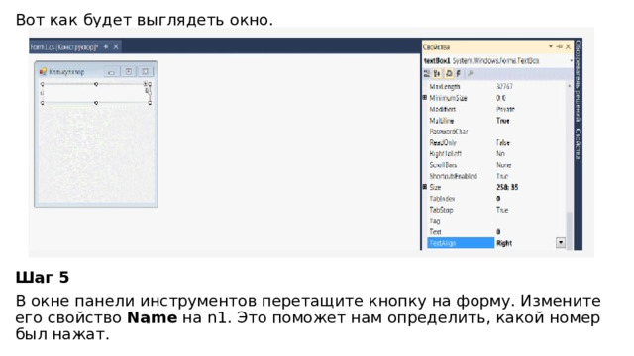Open smart tag arrow on the textbox
Image resolution: width=634 pixels, height=356 pixels.
pos(146,84)
